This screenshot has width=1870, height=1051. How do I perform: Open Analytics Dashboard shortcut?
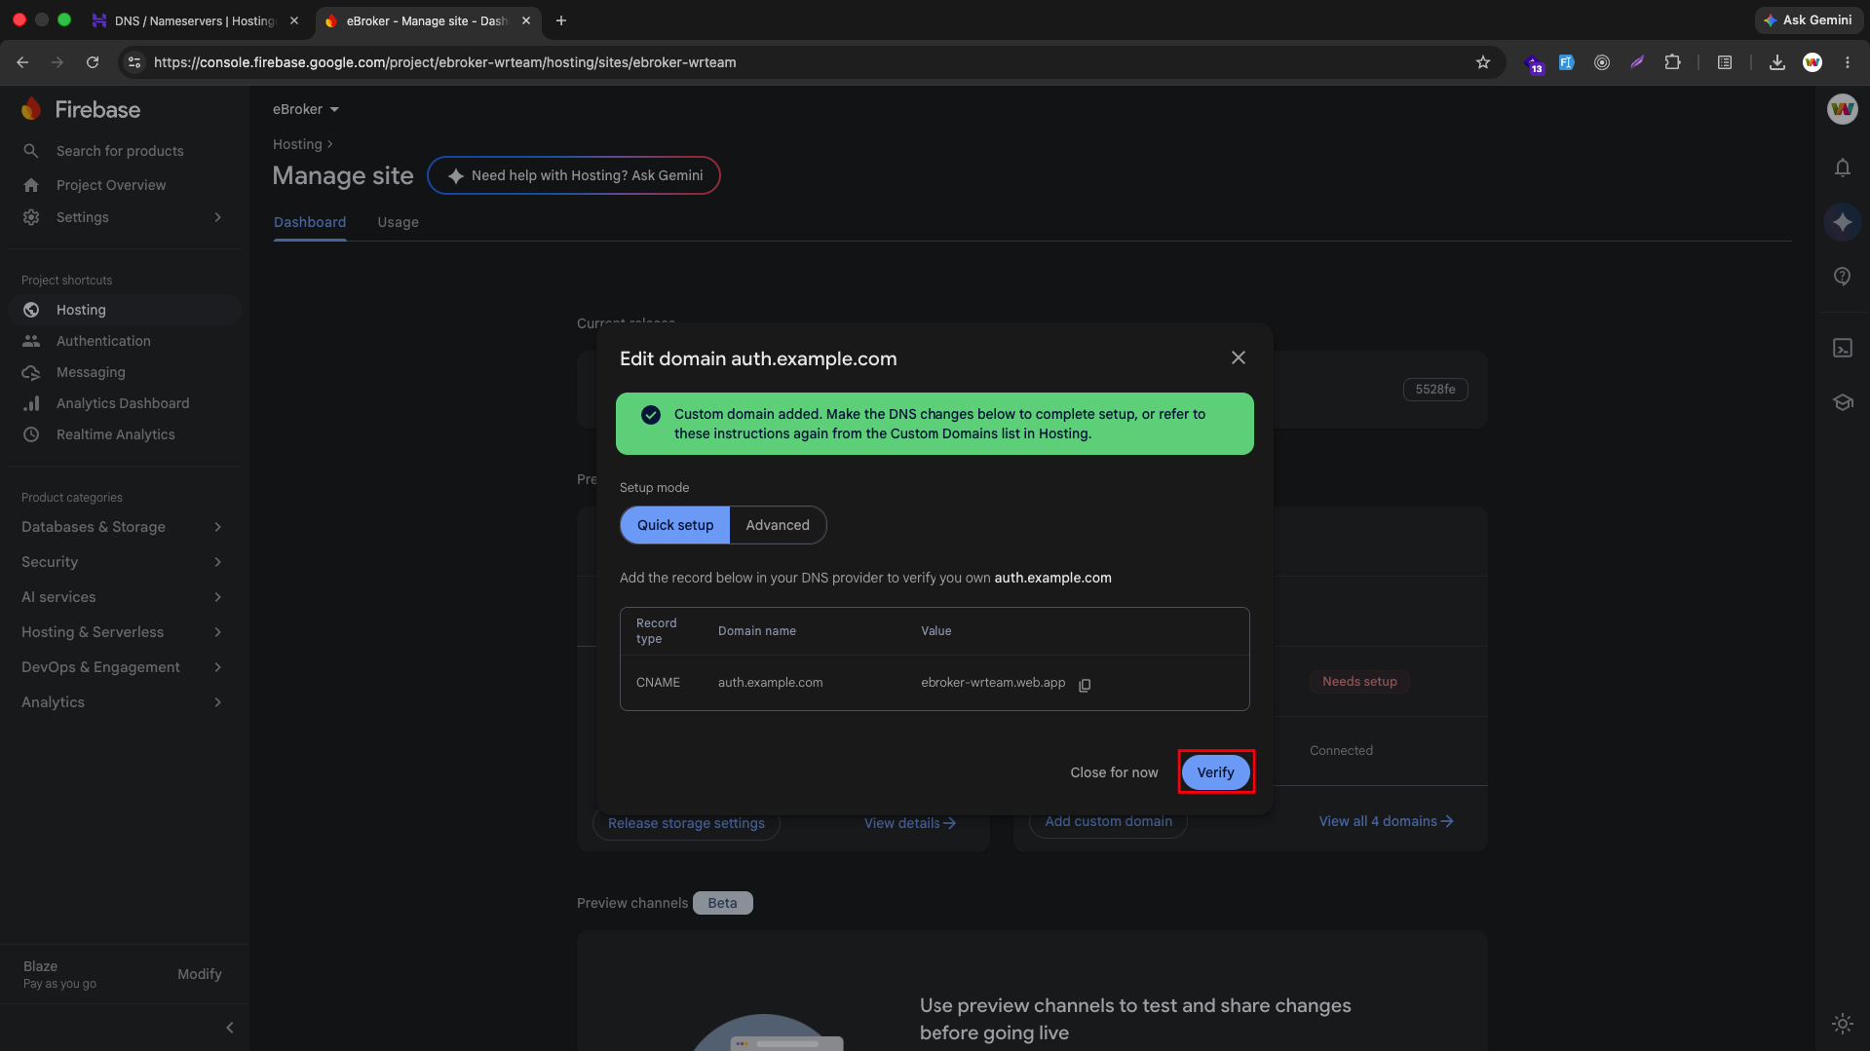point(123,403)
